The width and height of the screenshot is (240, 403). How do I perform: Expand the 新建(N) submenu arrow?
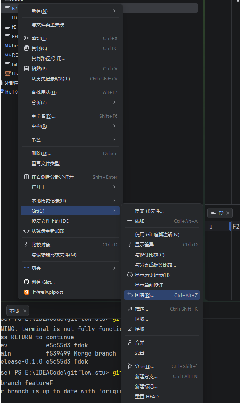click(114, 11)
